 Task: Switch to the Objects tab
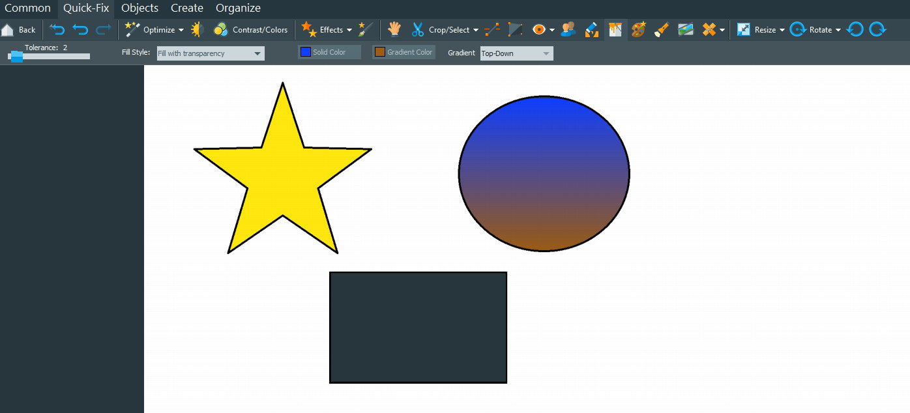[x=139, y=8]
